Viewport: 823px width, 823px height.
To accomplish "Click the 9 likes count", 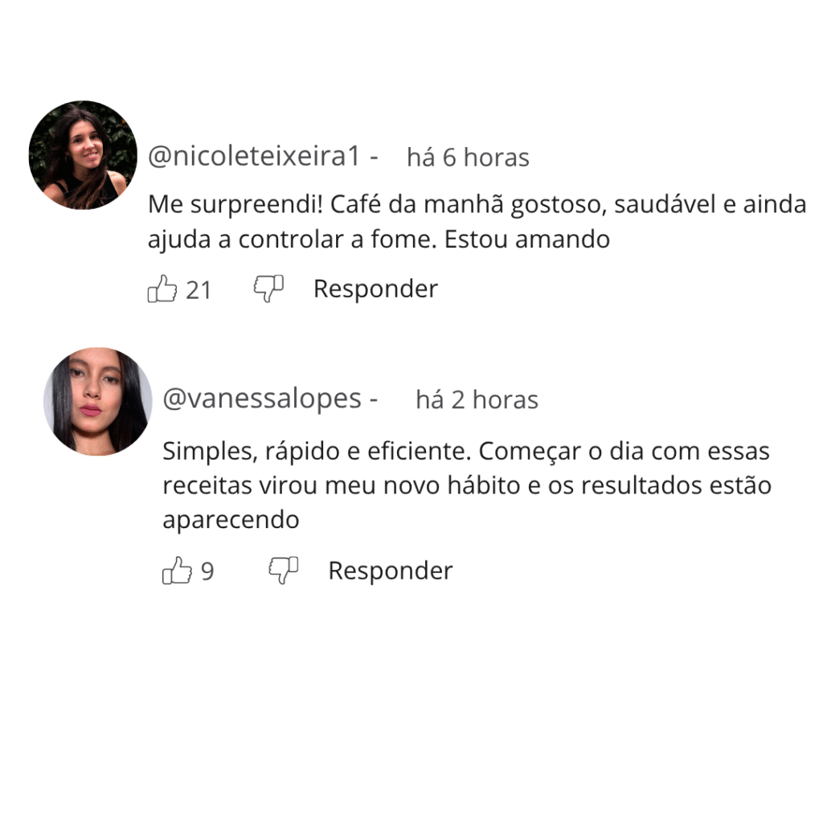I will 207,571.
